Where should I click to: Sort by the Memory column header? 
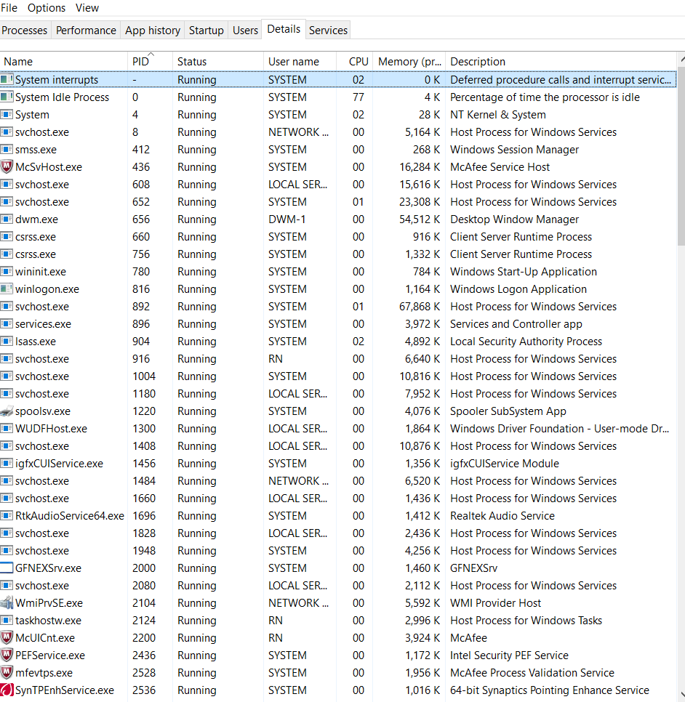tap(409, 61)
